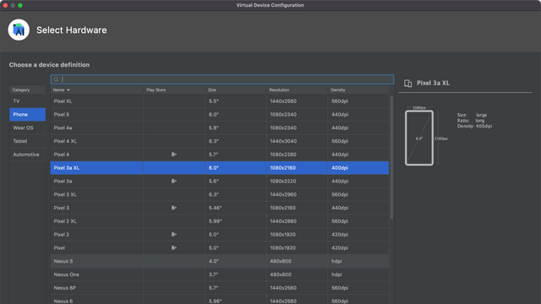The image size is (541, 304).
Task: Select the Wear OS category
Action: click(27, 128)
